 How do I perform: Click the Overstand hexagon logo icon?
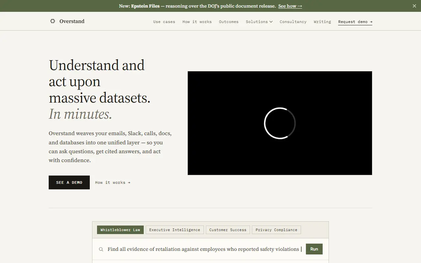(x=53, y=21)
